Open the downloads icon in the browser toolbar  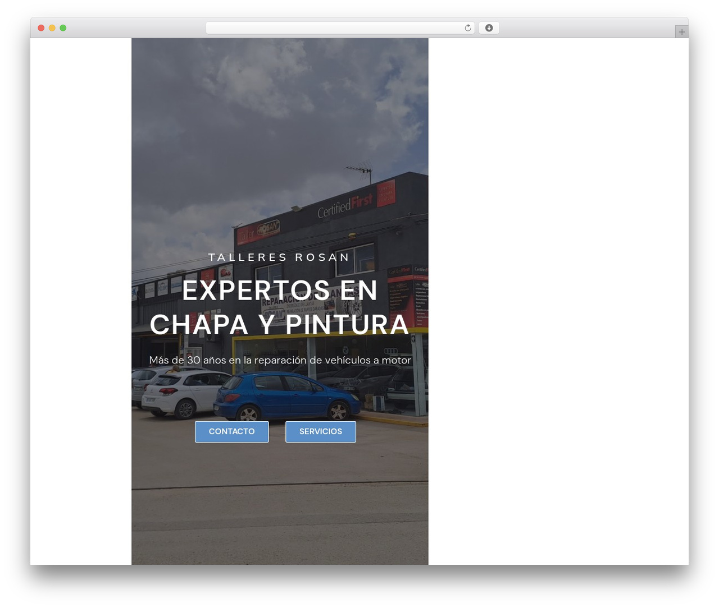489,28
